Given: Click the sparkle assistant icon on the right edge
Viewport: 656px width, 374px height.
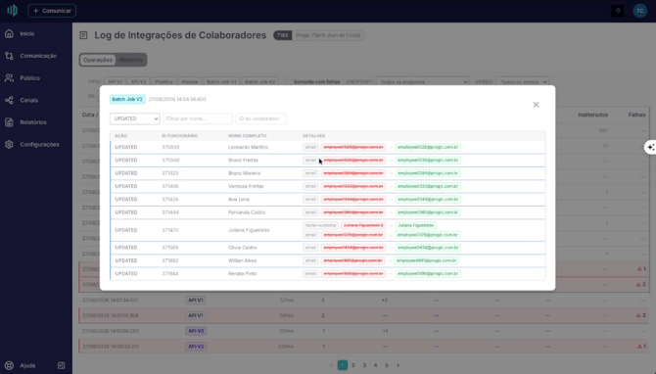Looking at the screenshot, I should (650, 147).
